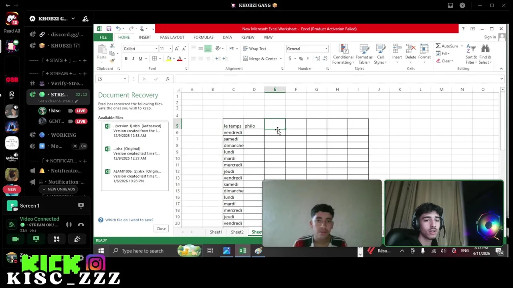This screenshot has width=513, height=288.
Task: Activate the Format Painter brush
Action: pos(112,60)
